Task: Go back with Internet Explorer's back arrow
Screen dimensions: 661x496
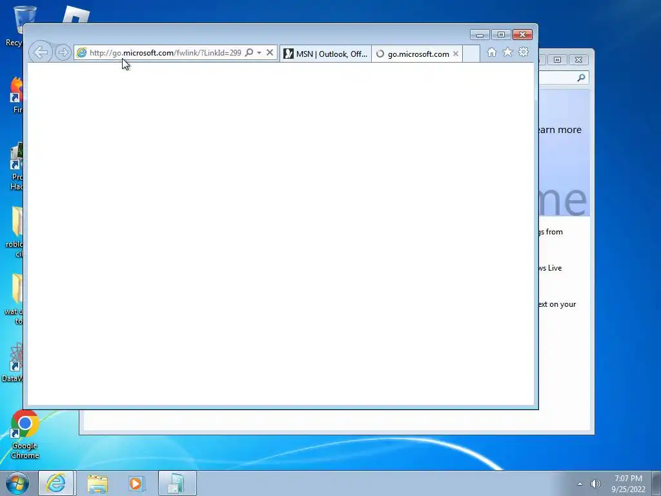Action: 41,53
